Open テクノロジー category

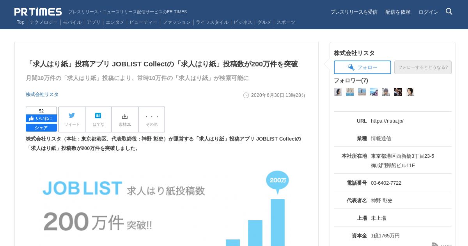(44, 22)
